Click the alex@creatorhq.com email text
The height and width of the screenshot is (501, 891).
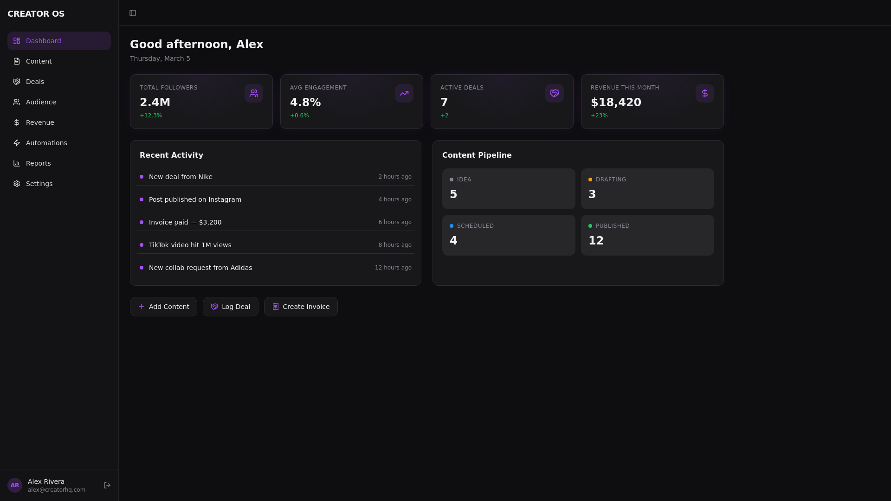pos(57,490)
